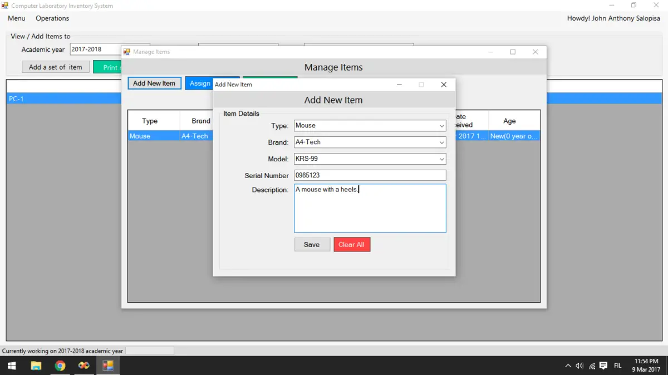This screenshot has width=668, height=375.
Task: Click the progress bar in the status strip
Action: pyautogui.click(x=149, y=350)
